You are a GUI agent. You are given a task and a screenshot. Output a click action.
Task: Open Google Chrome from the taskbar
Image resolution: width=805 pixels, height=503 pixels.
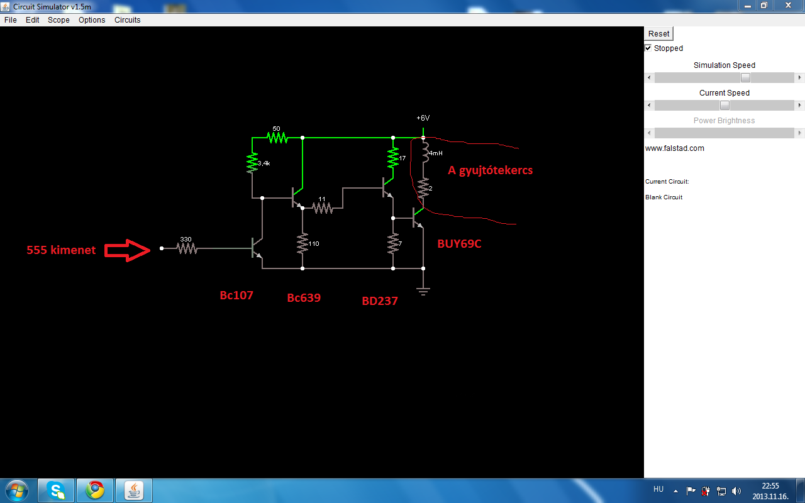pos(95,490)
